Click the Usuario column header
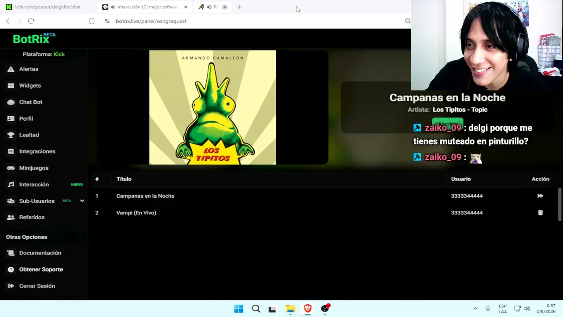The height and width of the screenshot is (317, 563). pos(461,179)
